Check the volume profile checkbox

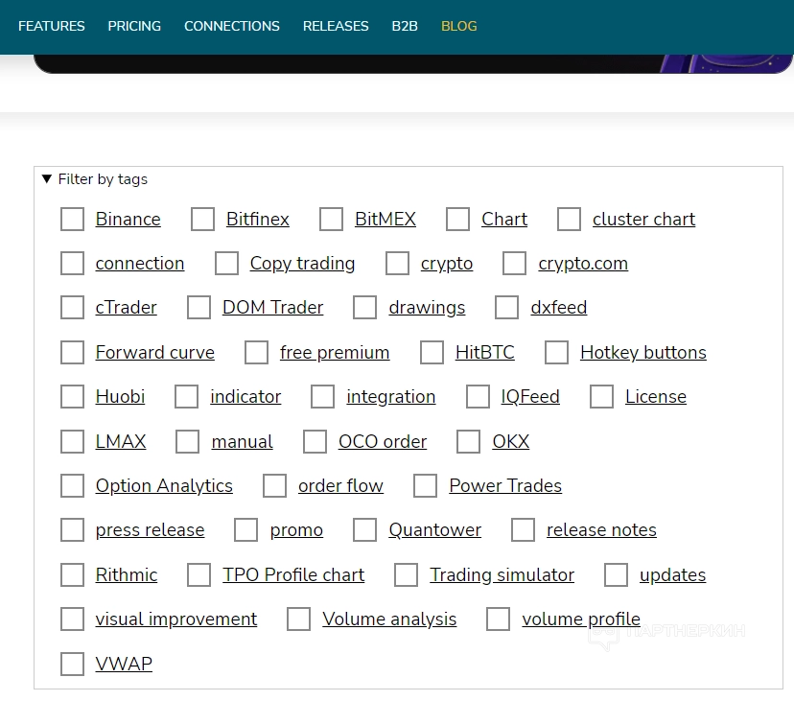click(x=499, y=619)
